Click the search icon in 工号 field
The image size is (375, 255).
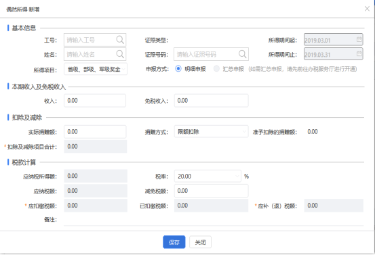click(x=120, y=40)
